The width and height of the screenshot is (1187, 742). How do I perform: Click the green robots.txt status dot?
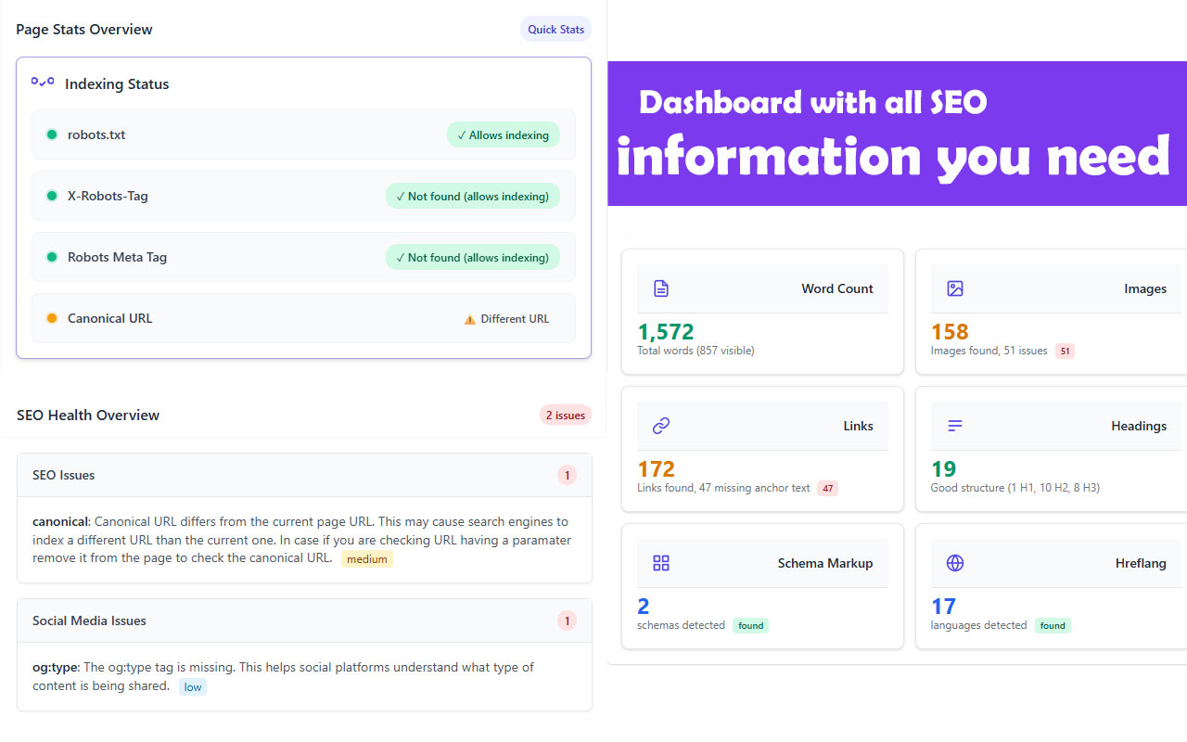[x=52, y=134]
